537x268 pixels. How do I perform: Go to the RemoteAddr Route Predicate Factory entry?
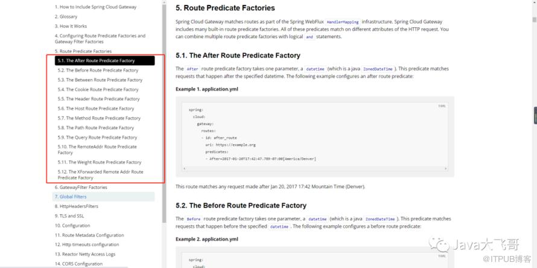97,150
